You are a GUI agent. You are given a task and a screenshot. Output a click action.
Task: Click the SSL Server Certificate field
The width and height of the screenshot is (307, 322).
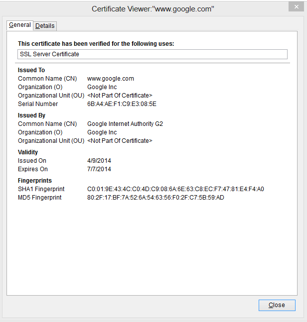(153, 54)
